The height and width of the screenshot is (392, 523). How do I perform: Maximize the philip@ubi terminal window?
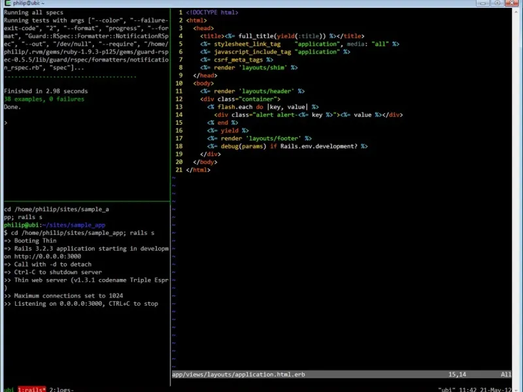coord(497,3)
